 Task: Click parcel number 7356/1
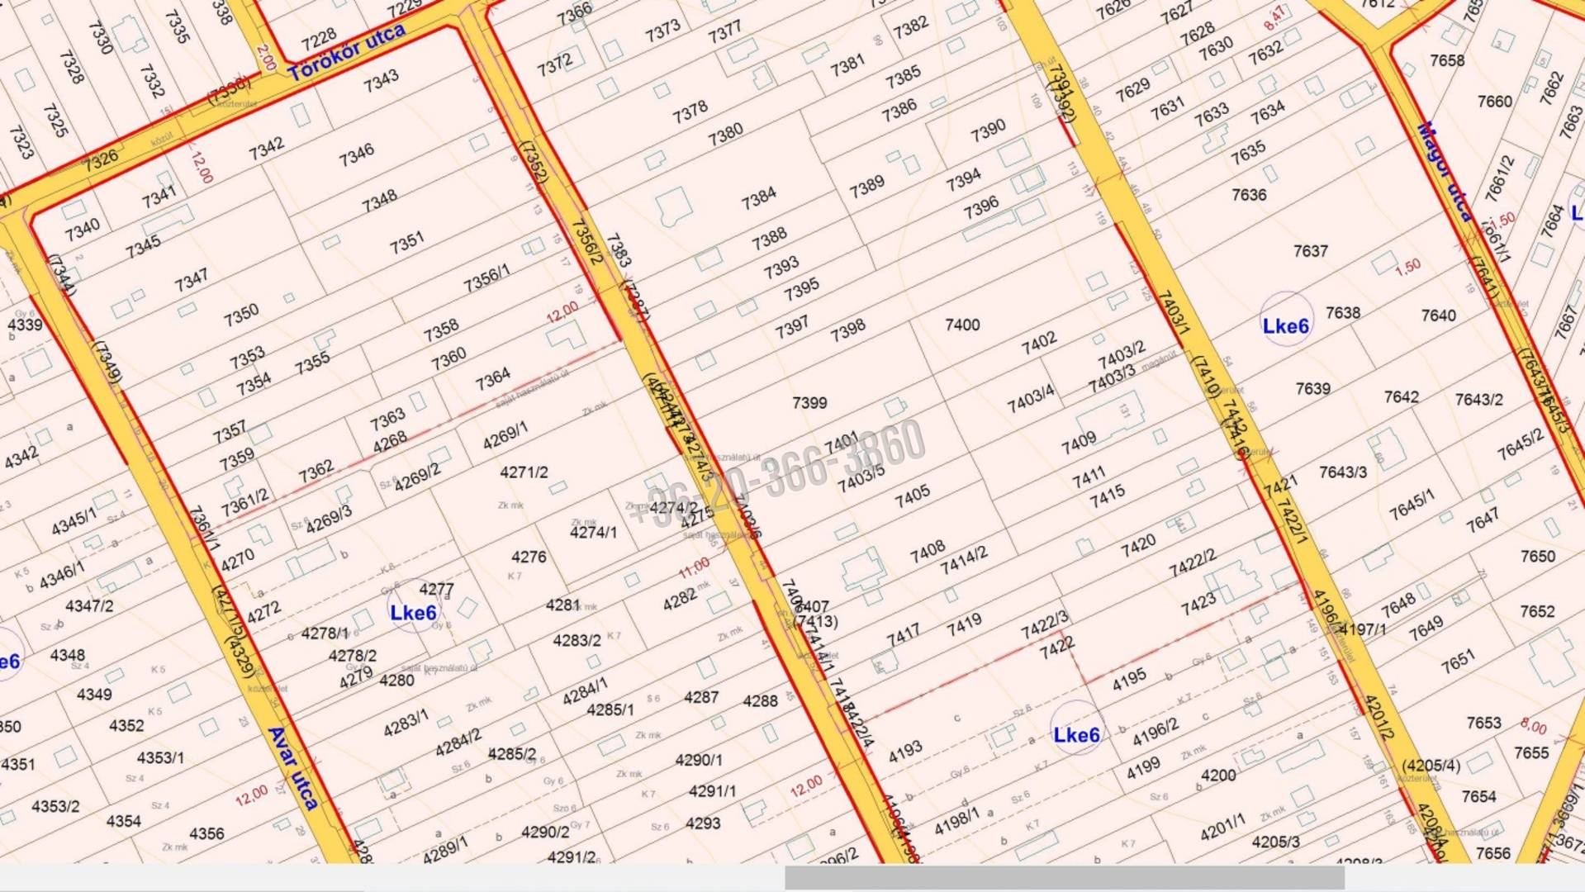(x=486, y=279)
